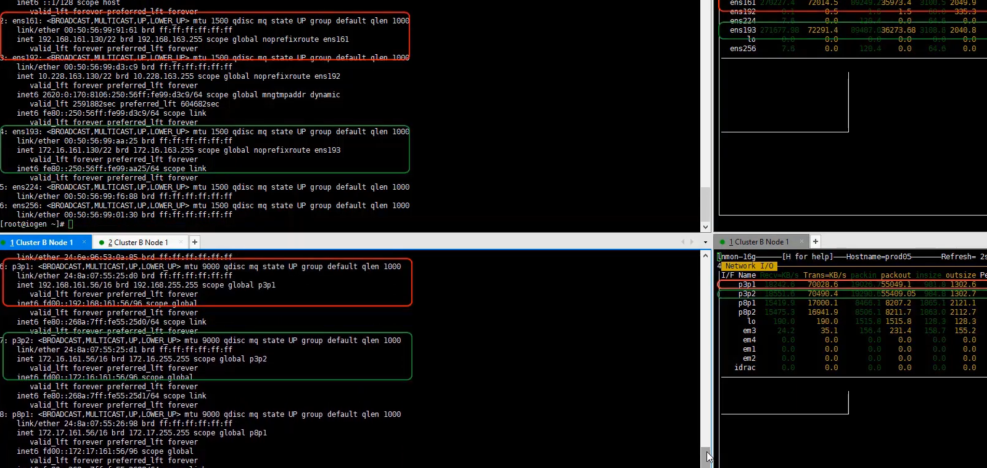This screenshot has width=987, height=468.
Task: Select the right pane '1 Cluster B Node 1' tab
Action: 758,242
